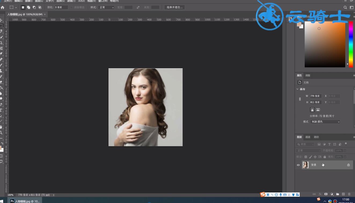Set canvas to landscape orientation
Screen dimensions: 355x203
[x=318, y=110]
